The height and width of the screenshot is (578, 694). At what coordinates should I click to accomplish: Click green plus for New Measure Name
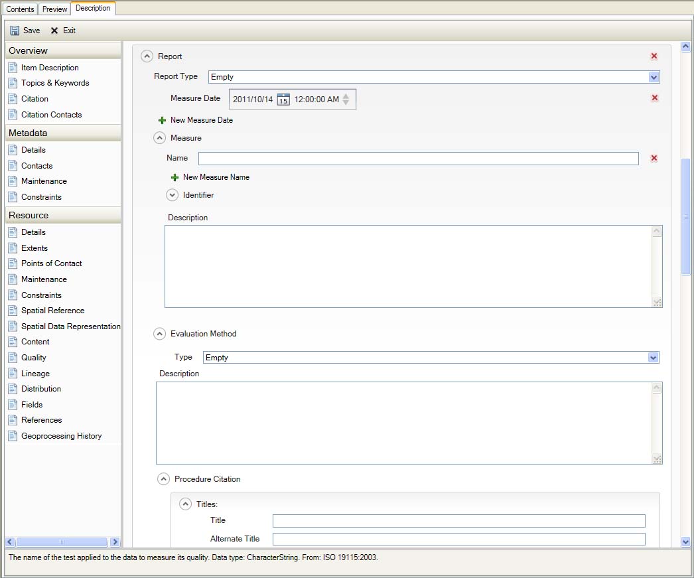(175, 178)
